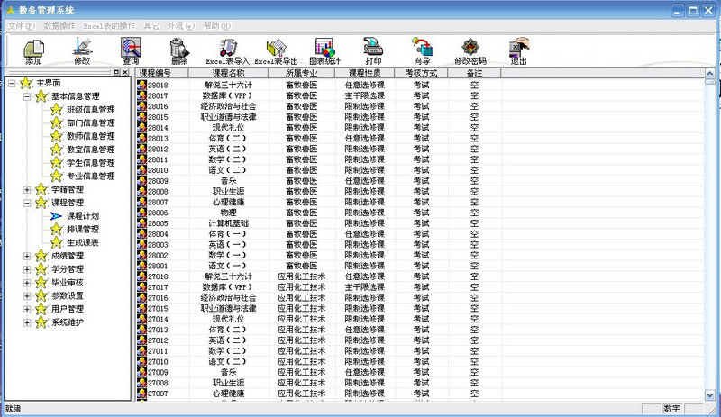The image size is (721, 417).
Task: Select 部门信息管理 in the tree
Action: 91,122
